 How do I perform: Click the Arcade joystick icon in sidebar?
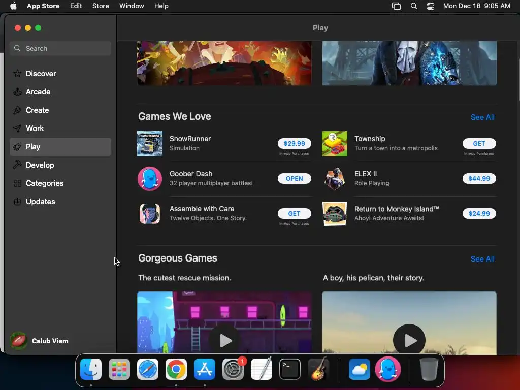click(17, 91)
